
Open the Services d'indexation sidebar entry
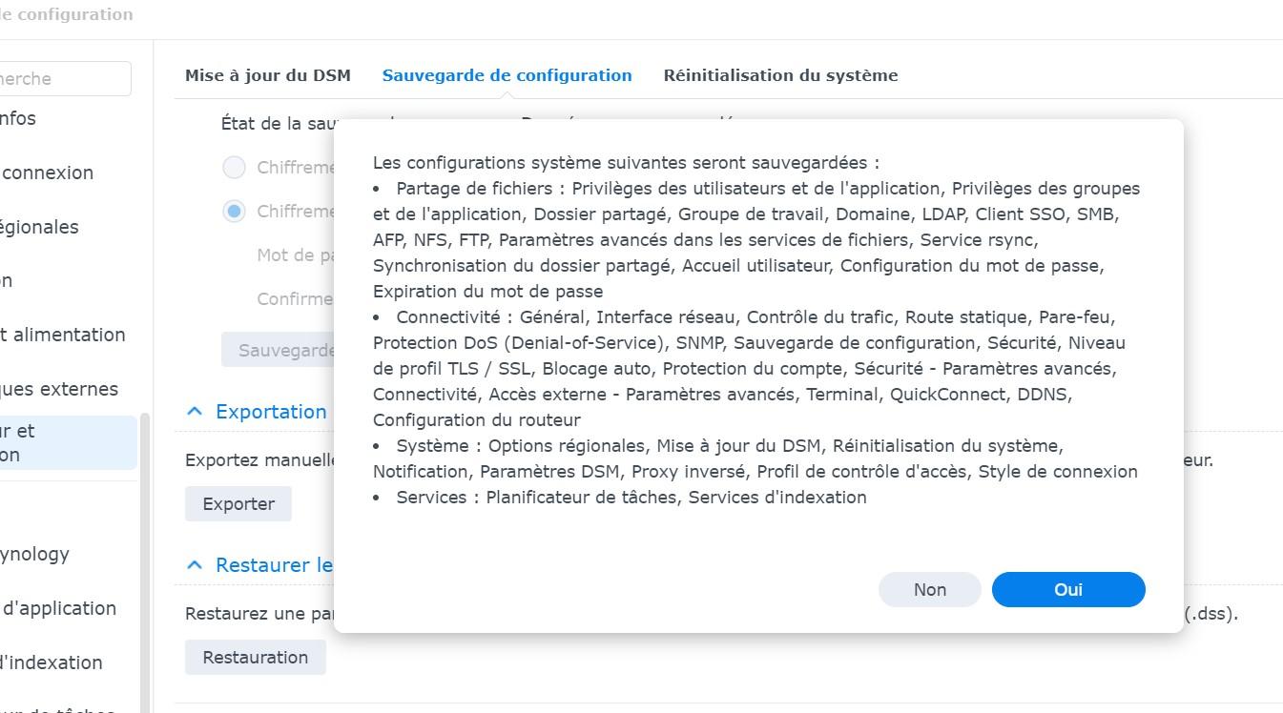click(x=51, y=662)
